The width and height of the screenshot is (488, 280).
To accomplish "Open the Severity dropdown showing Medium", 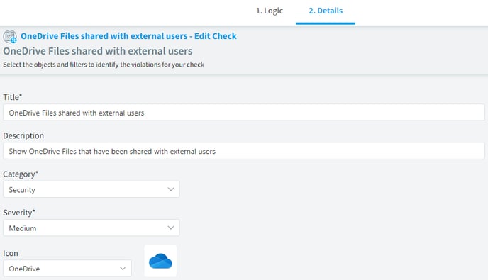I will (91, 228).
